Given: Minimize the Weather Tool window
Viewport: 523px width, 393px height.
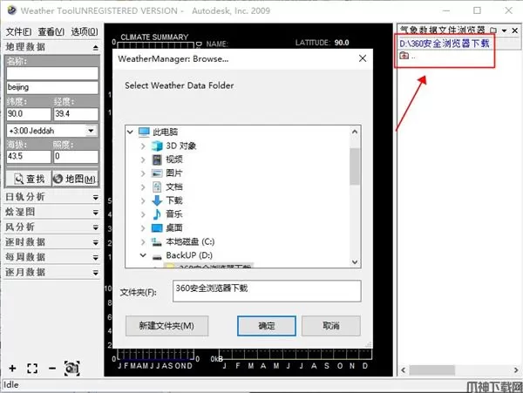Looking at the screenshot, I should tap(446, 10).
